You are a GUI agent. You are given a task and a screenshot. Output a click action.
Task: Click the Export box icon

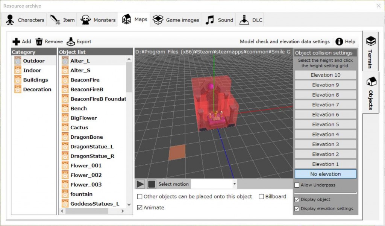click(71, 42)
